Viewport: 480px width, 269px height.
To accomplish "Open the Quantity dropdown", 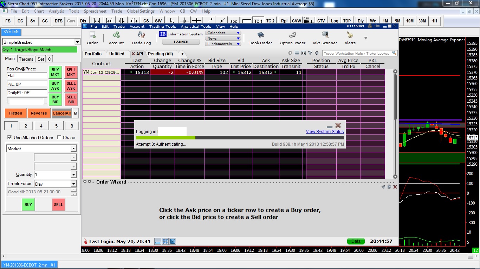I will [x=73, y=174].
